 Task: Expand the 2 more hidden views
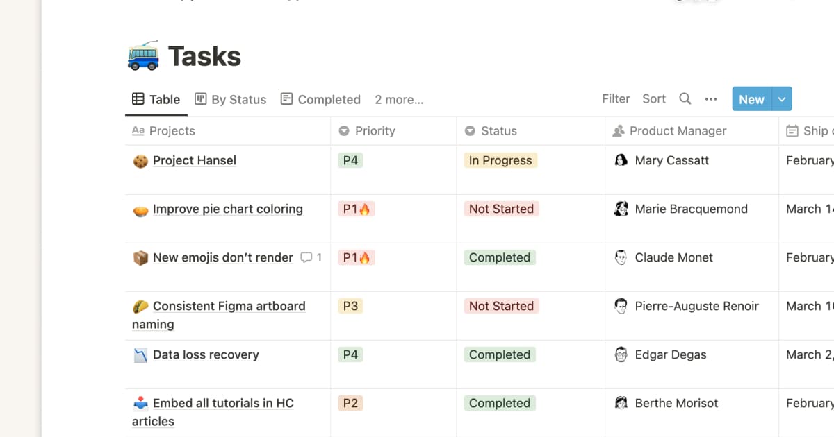coord(399,99)
